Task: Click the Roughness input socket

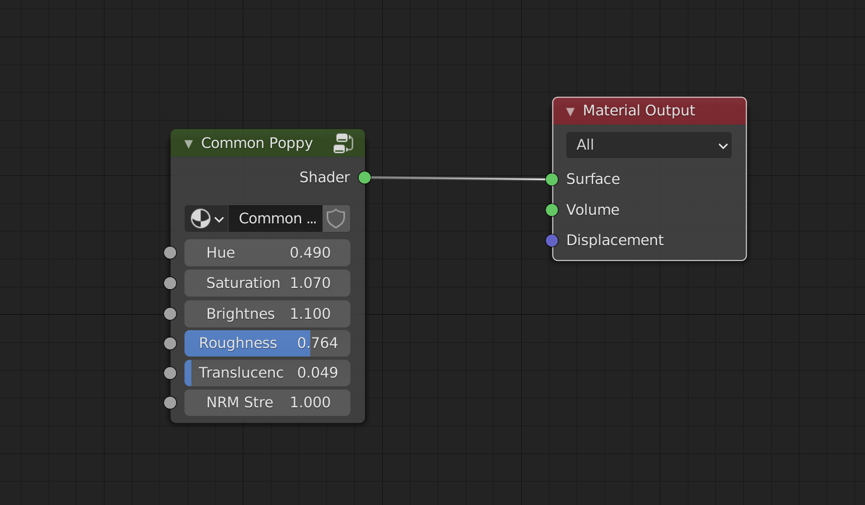Action: pyautogui.click(x=170, y=343)
